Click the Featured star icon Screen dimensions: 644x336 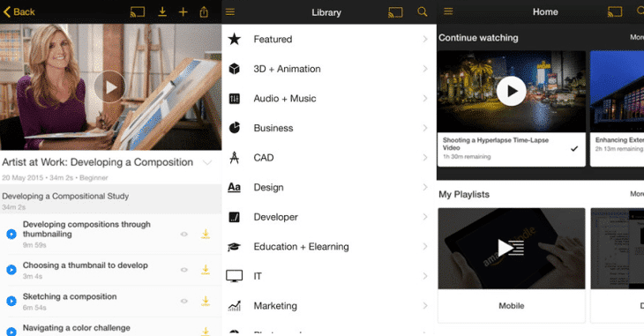click(235, 39)
